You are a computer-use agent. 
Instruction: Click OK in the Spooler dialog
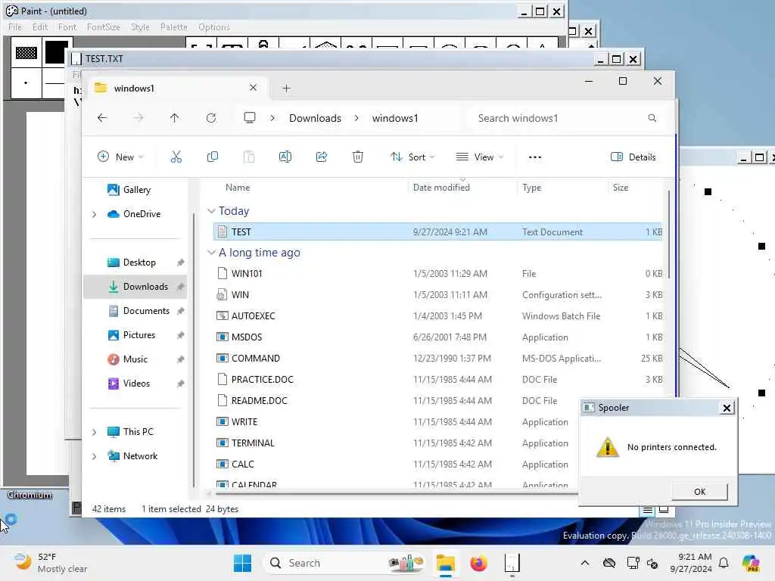click(x=699, y=492)
